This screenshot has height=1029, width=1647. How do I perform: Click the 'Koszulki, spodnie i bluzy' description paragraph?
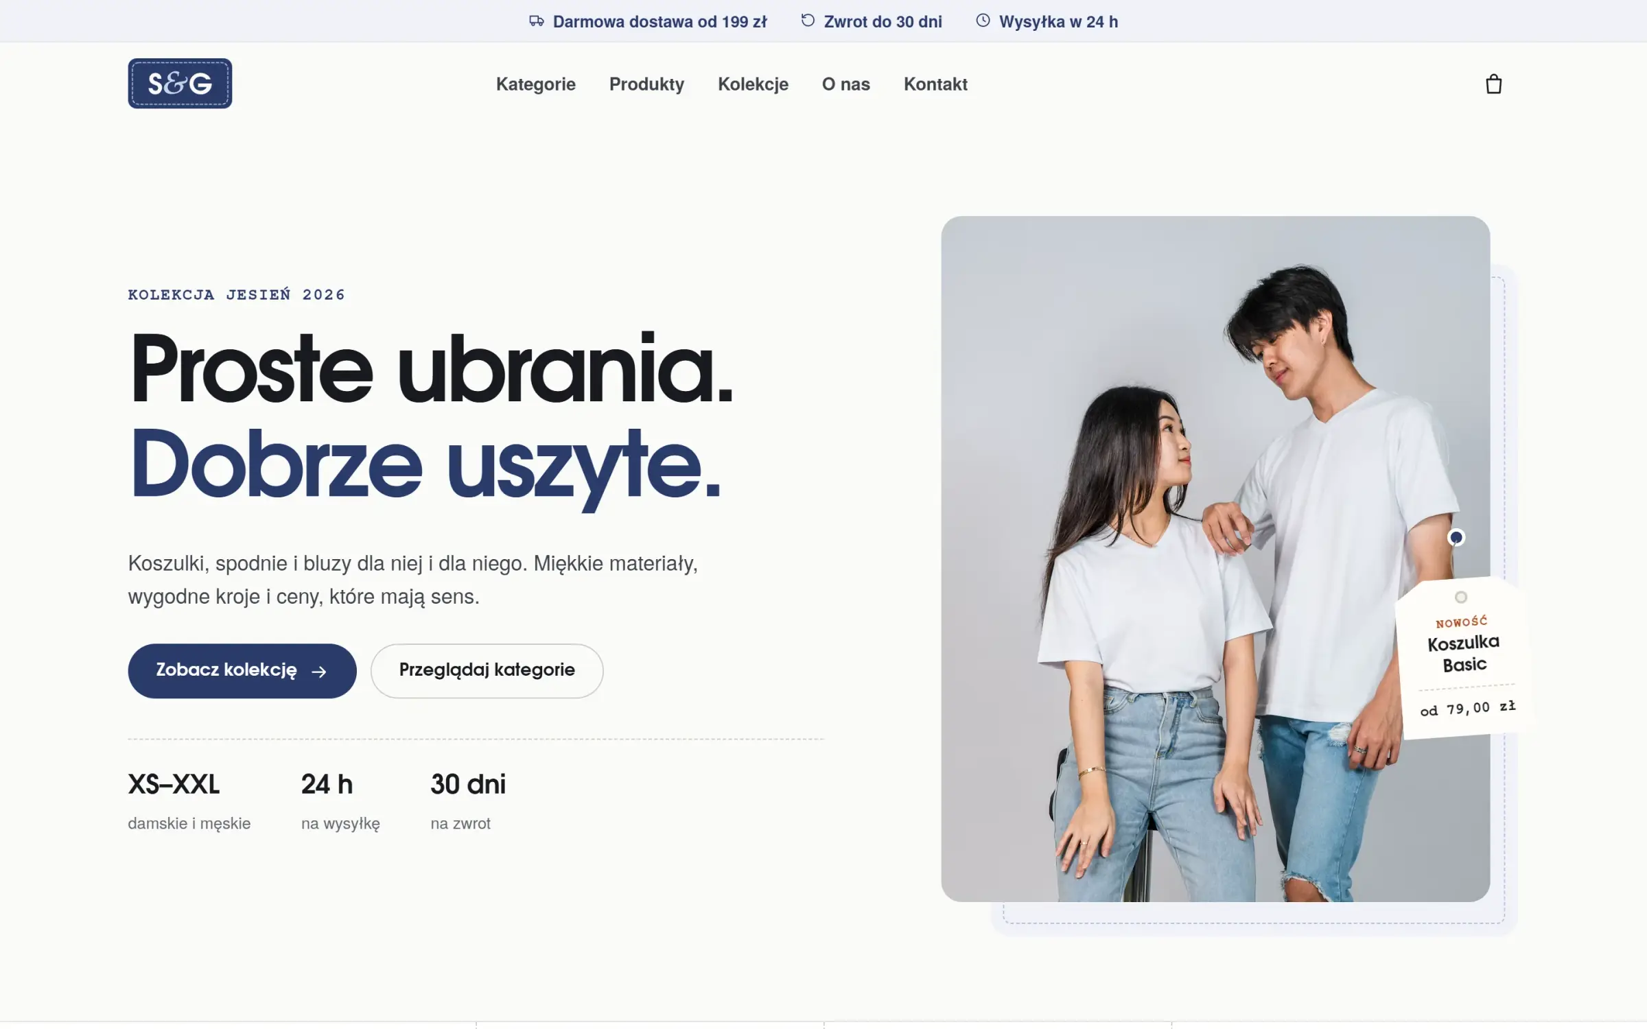tap(412, 580)
